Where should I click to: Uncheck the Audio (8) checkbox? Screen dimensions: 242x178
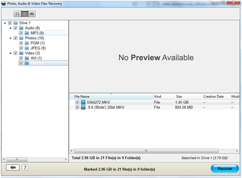[15, 28]
